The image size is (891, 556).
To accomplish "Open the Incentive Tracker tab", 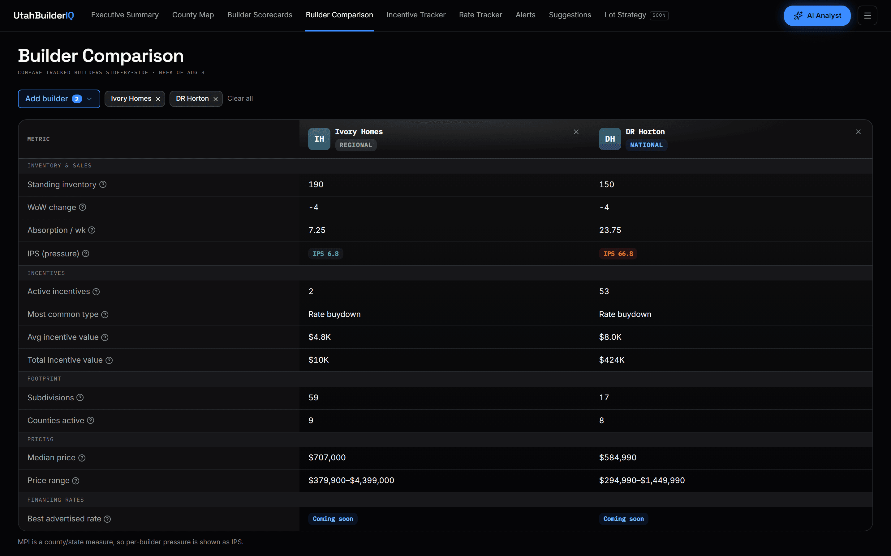I will [x=416, y=15].
